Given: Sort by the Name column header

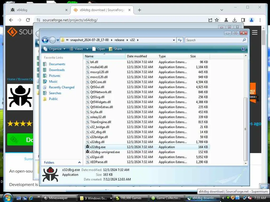Looking at the screenshot, I should tap(104, 56).
